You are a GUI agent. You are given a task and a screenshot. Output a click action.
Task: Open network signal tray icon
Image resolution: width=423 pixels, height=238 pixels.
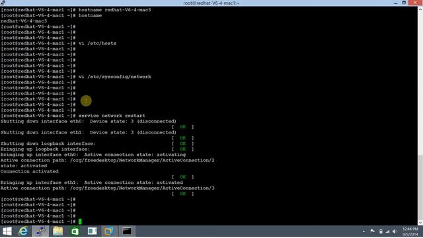click(387, 231)
